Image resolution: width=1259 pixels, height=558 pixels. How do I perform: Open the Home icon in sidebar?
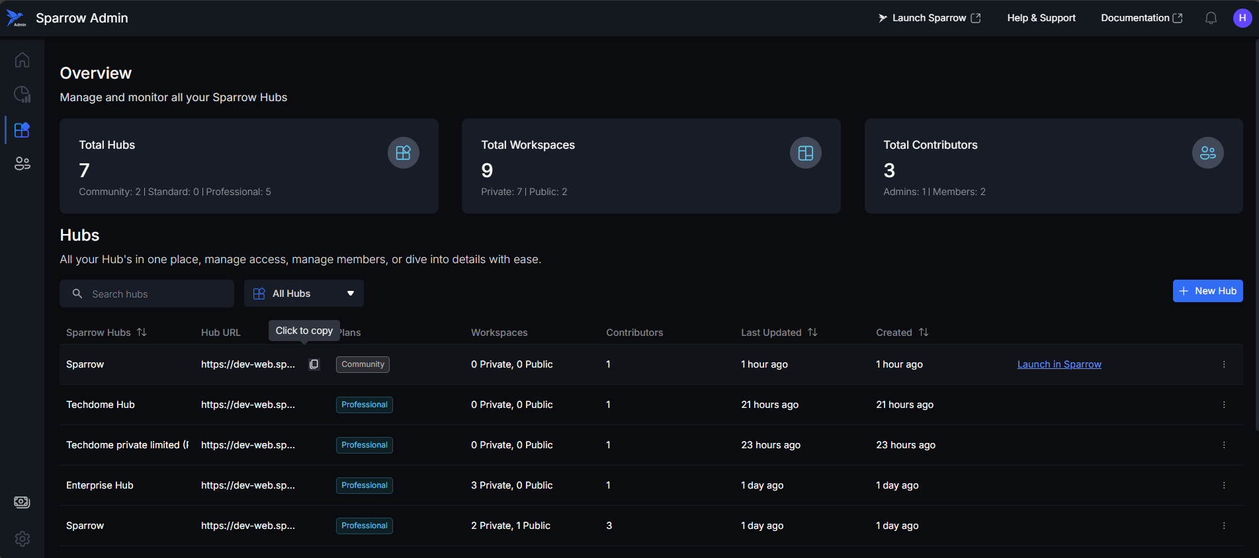click(x=22, y=60)
